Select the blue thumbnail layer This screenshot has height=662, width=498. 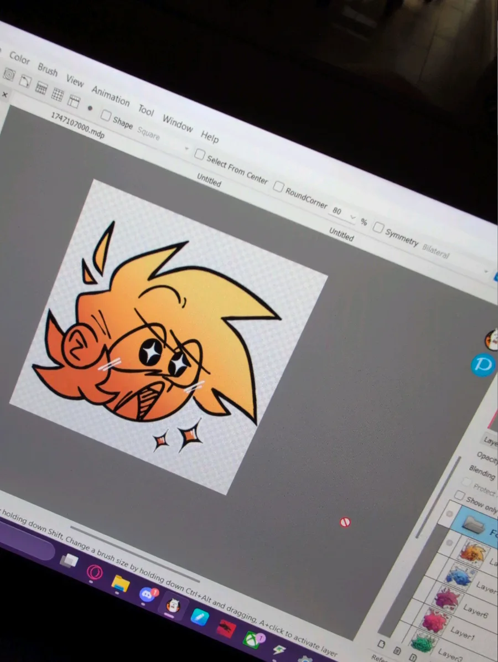pyautogui.click(x=460, y=577)
